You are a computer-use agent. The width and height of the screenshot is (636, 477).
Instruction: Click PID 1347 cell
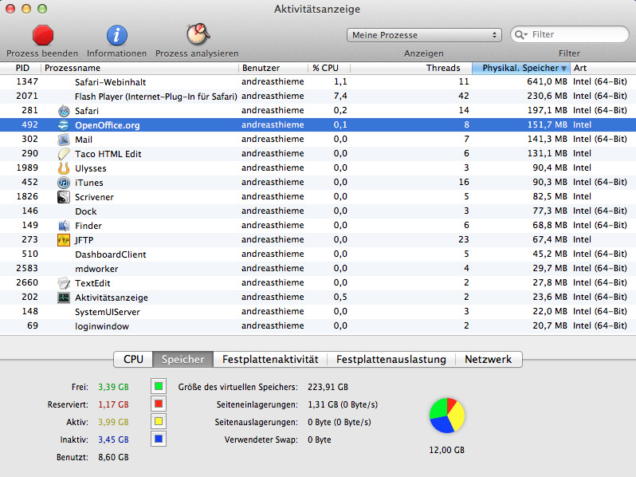[27, 81]
